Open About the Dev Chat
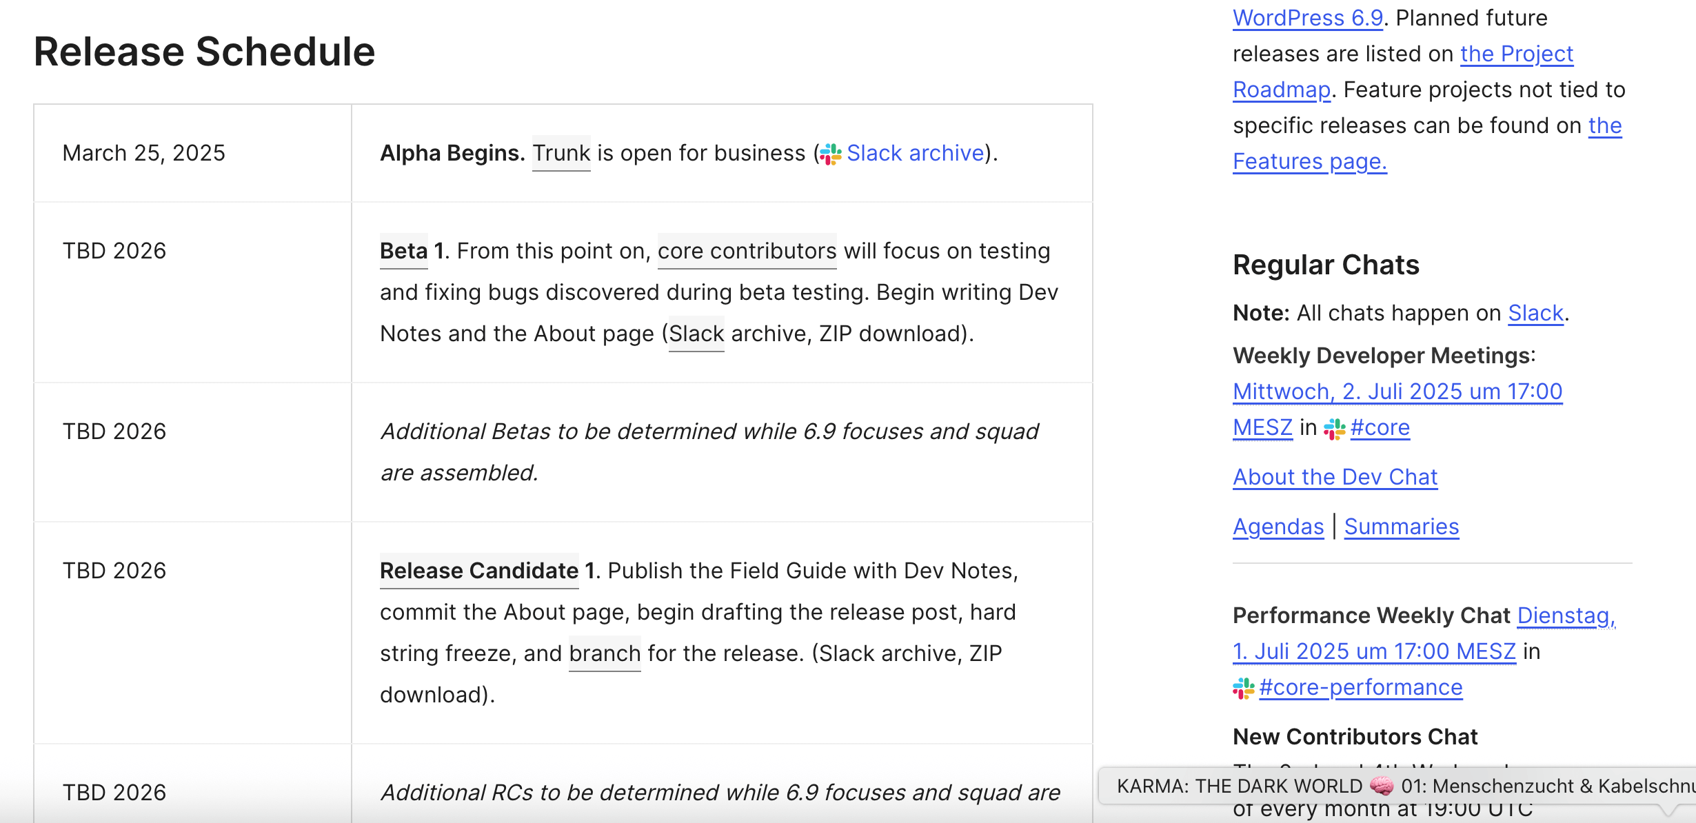 1335,477
